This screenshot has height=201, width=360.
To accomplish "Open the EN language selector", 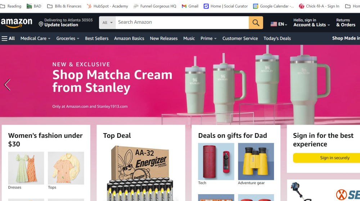I will click(x=279, y=24).
